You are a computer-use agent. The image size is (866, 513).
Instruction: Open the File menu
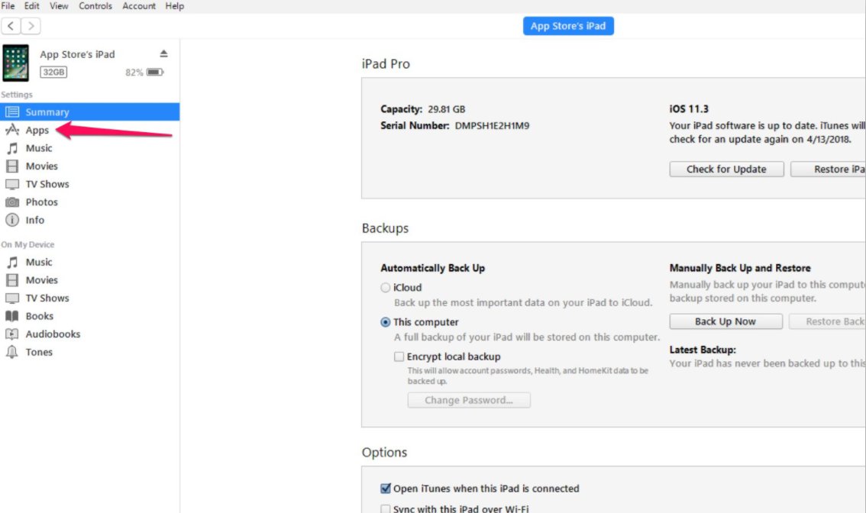[x=8, y=6]
